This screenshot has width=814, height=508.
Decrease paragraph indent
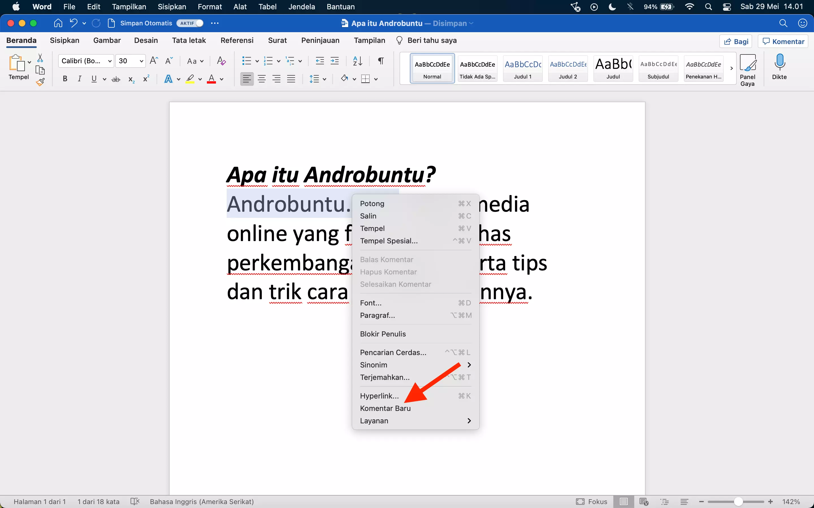[x=320, y=61]
